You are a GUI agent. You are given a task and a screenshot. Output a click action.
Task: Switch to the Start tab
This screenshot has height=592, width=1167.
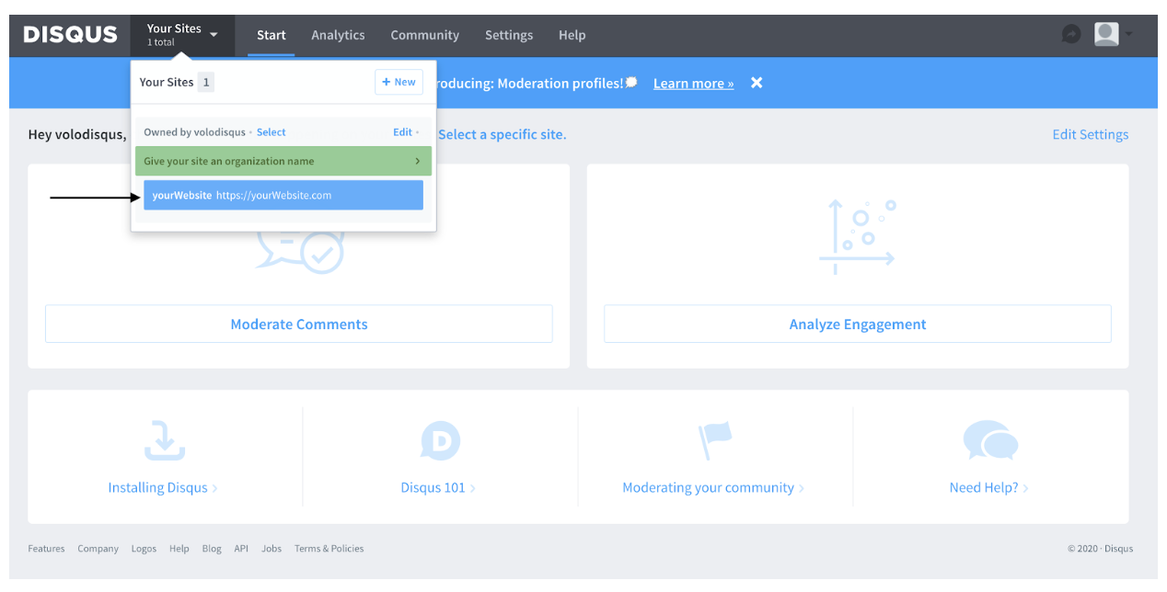pyautogui.click(x=272, y=35)
